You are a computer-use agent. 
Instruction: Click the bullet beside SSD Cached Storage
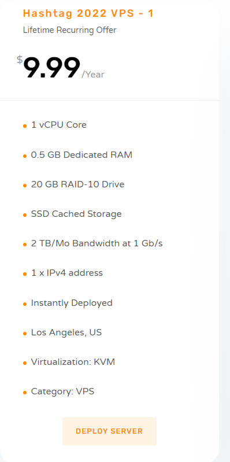coord(25,215)
